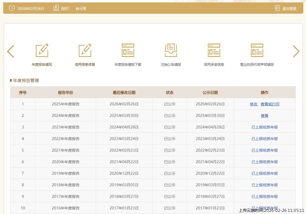Click the 报告年份 column header
This screenshot has width=306, height=214.
66,92
